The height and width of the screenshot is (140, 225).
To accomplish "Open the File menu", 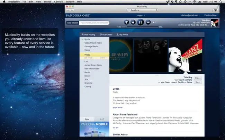I will [24, 2].
